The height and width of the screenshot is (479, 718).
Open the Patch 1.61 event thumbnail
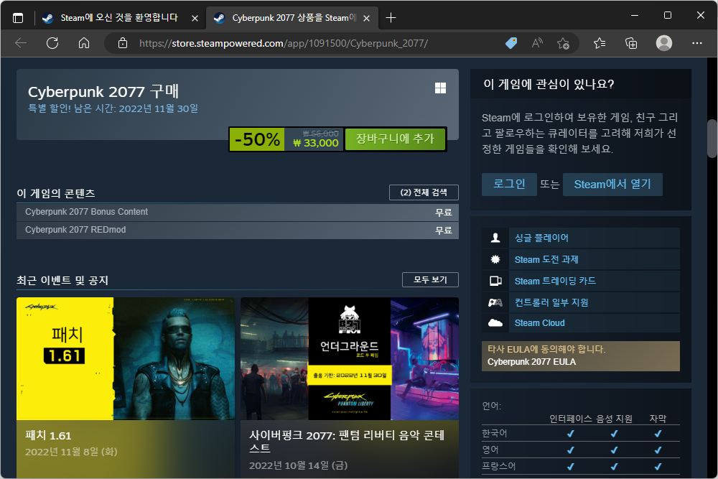coord(126,358)
